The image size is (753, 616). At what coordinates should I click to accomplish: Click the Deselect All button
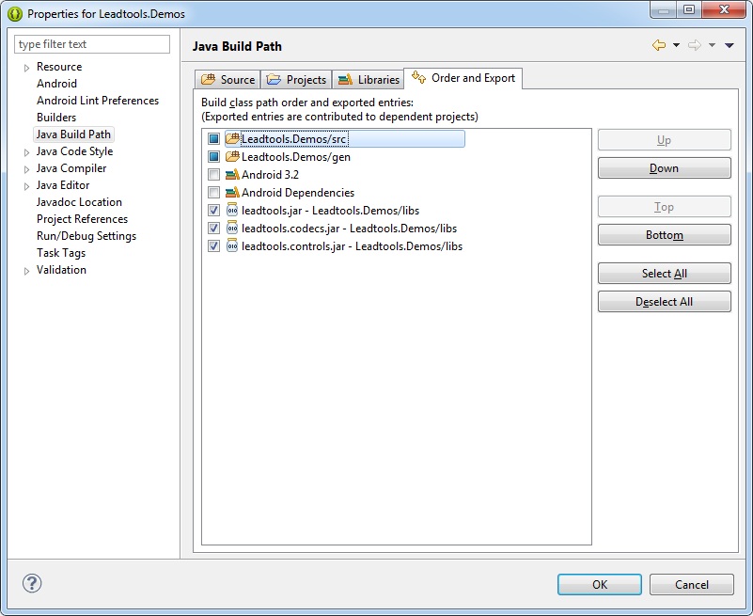(x=664, y=302)
